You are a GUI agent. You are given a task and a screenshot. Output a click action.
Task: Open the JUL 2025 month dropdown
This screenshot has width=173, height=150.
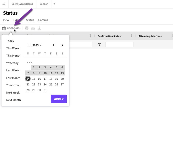pos(34,45)
